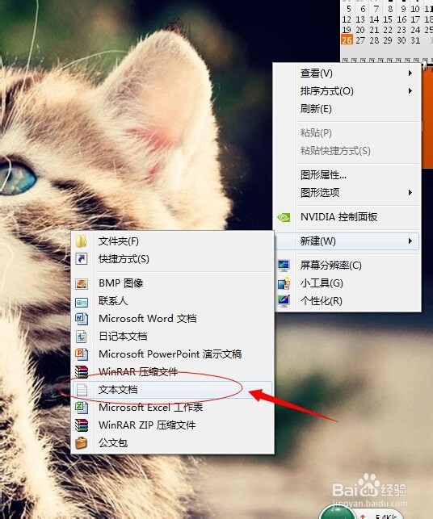Viewport: 433px width, 519px height.
Task: Click the WinRAR ZIP archive icon
Action: tap(81, 425)
